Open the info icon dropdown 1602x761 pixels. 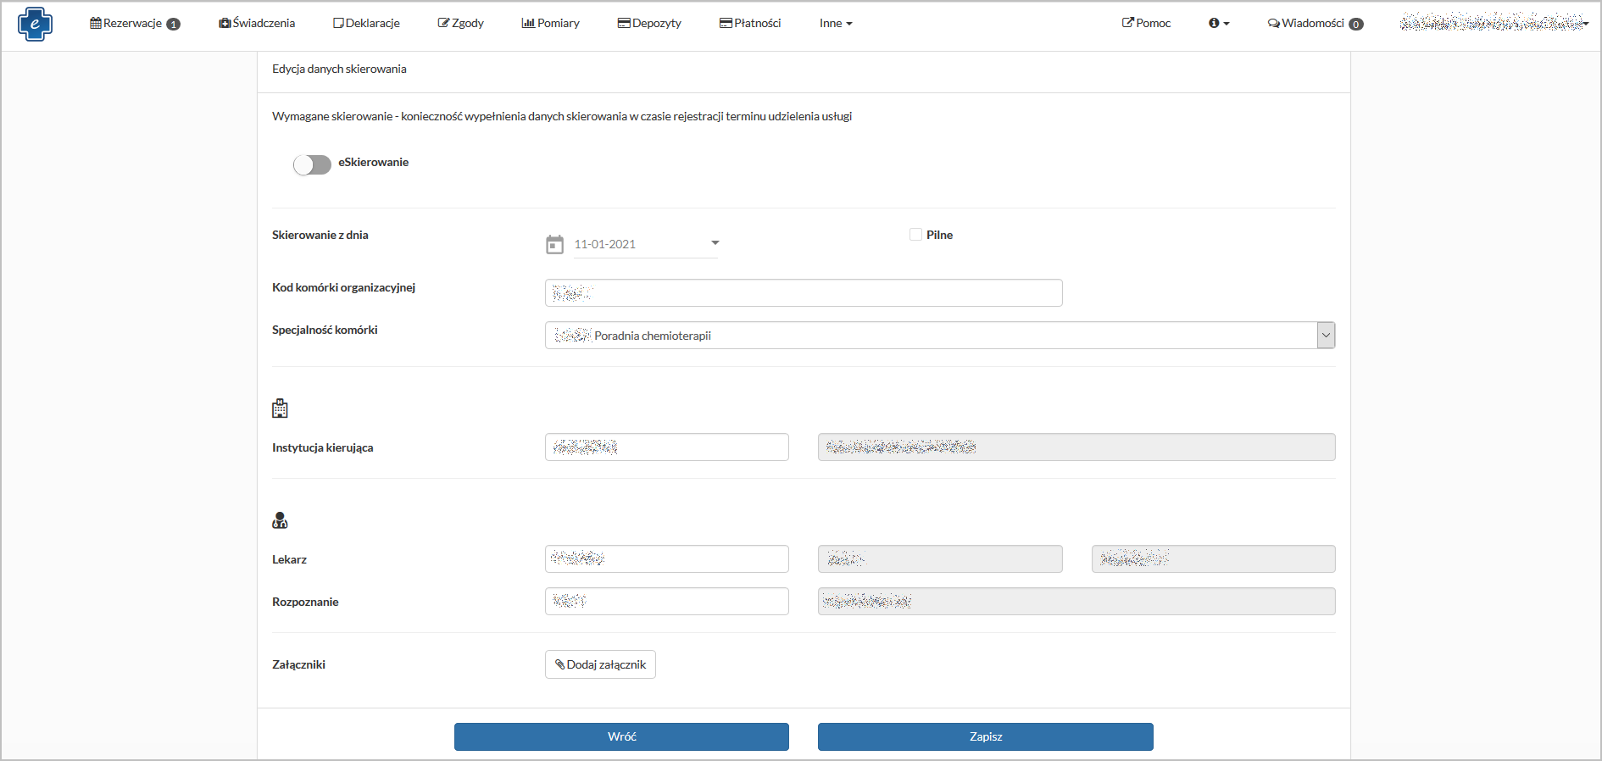point(1218,24)
